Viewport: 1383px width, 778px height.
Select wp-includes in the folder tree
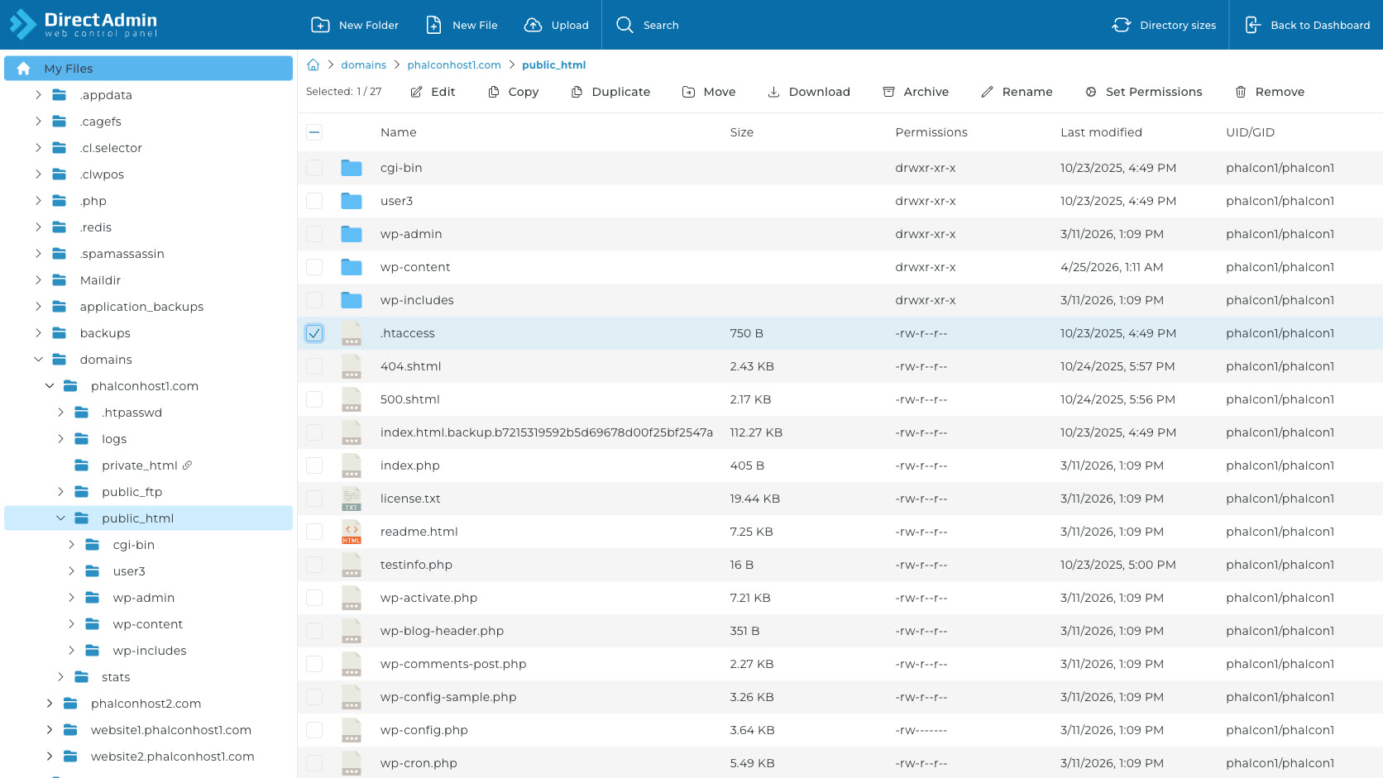coord(150,651)
